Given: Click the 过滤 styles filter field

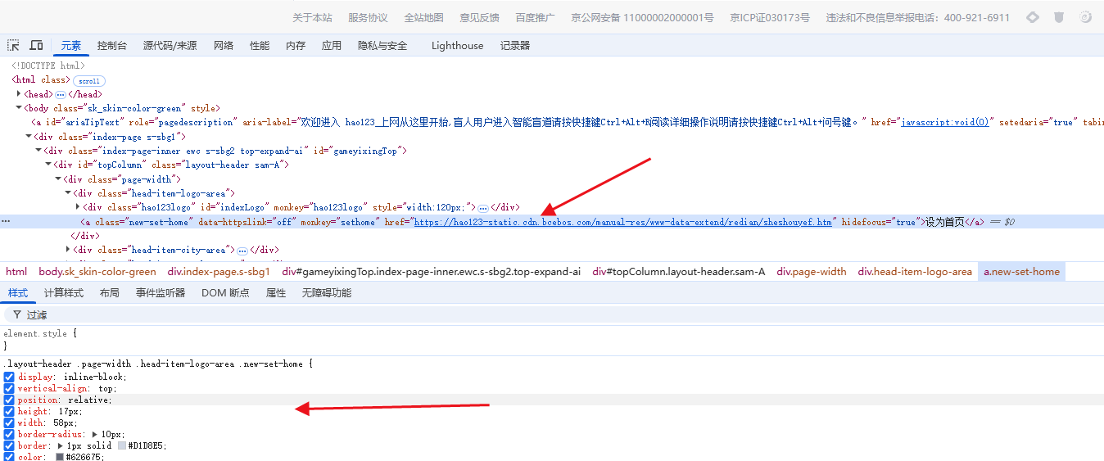Looking at the screenshot, I should [x=552, y=314].
